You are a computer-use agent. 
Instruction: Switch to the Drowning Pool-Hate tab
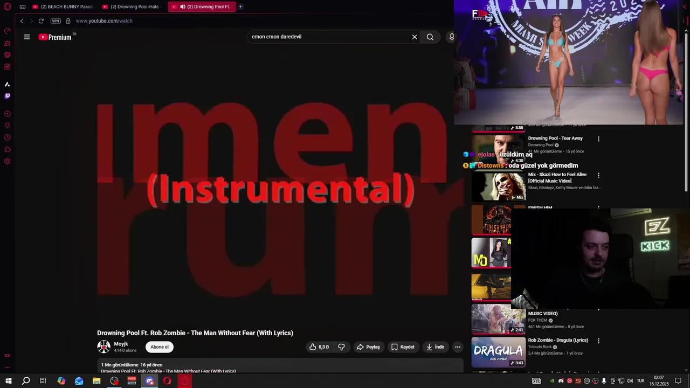pyautogui.click(x=132, y=6)
